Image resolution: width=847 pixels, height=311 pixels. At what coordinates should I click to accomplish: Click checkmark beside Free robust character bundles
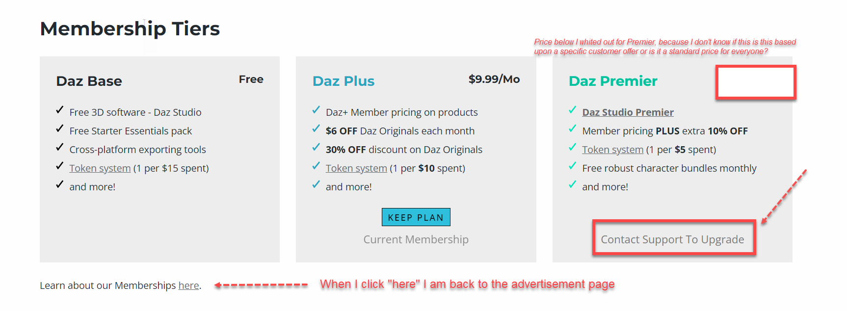572,166
